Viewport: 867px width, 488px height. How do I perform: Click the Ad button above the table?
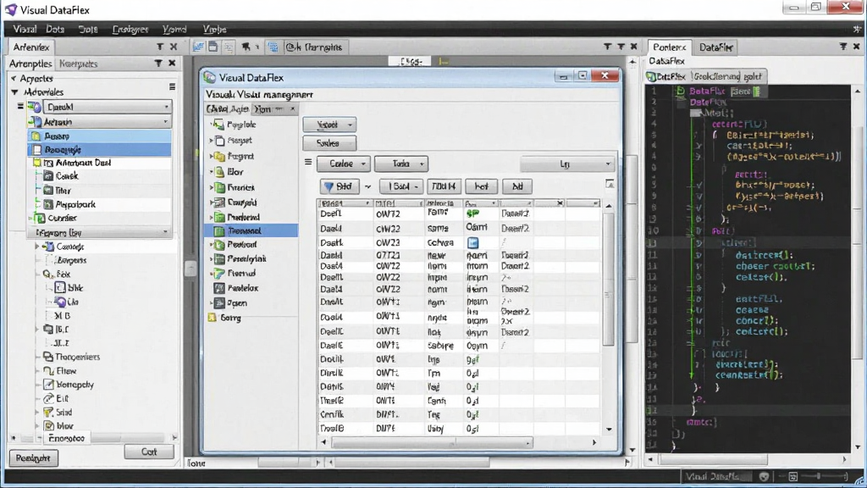[x=517, y=186]
